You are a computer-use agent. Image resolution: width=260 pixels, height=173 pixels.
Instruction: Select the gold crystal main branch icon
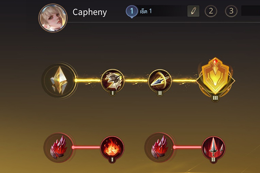(59, 80)
